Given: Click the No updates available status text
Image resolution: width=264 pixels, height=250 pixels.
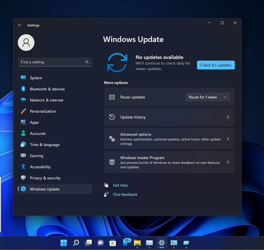Looking at the screenshot, I should pyautogui.click(x=159, y=57).
